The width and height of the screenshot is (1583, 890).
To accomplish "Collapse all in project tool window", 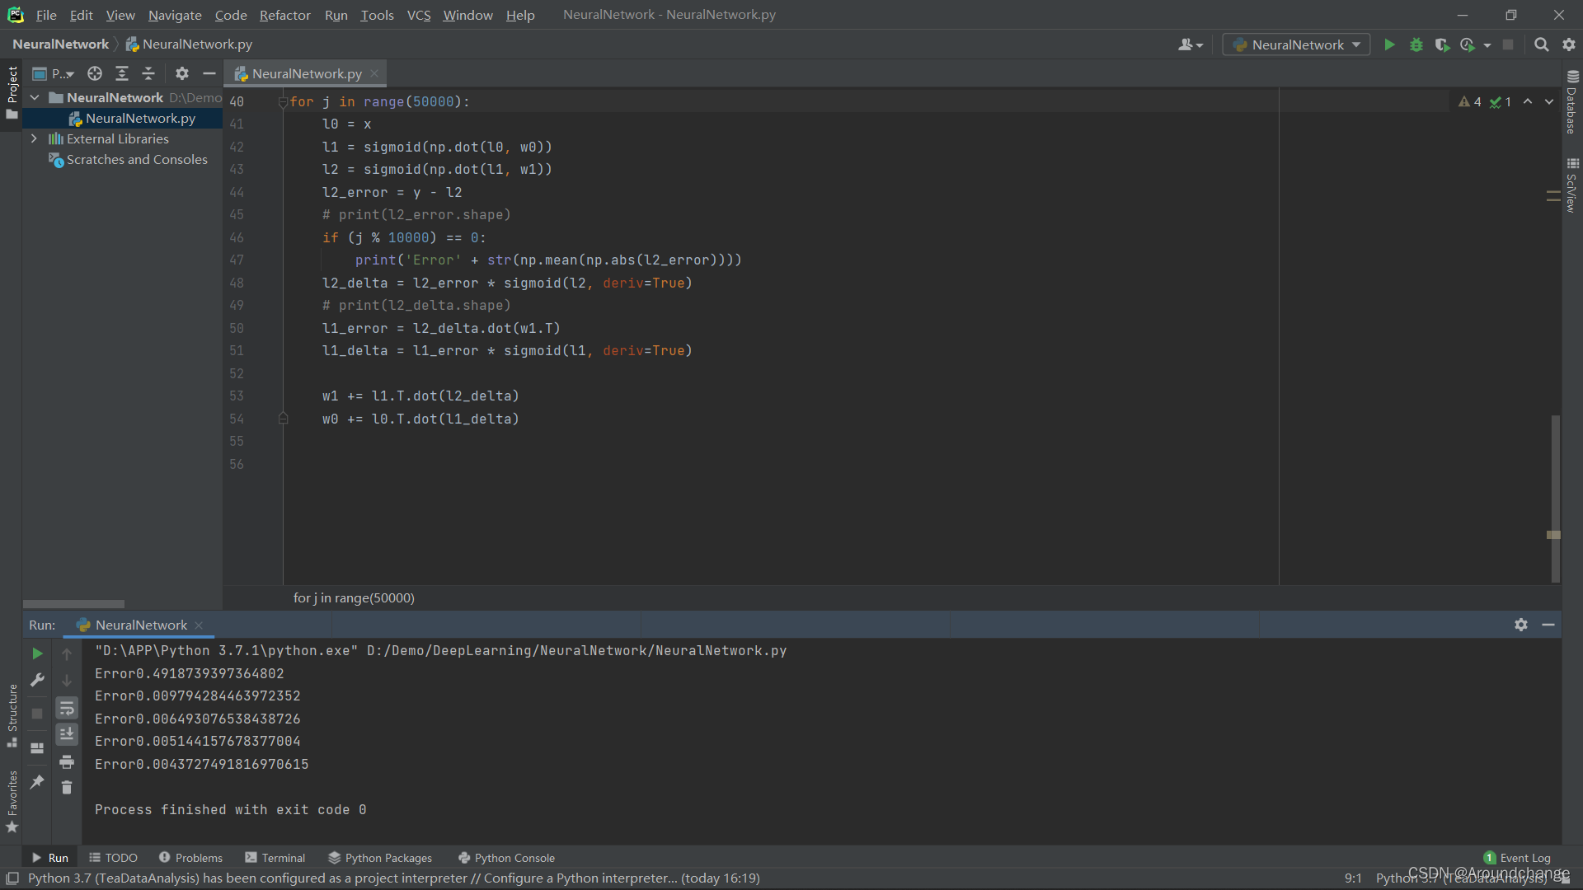I will (x=148, y=74).
